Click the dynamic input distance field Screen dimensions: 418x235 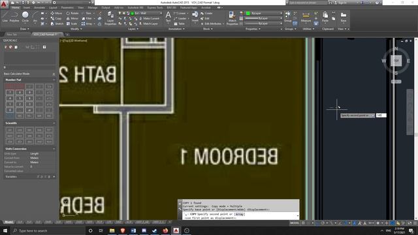(x=381, y=116)
